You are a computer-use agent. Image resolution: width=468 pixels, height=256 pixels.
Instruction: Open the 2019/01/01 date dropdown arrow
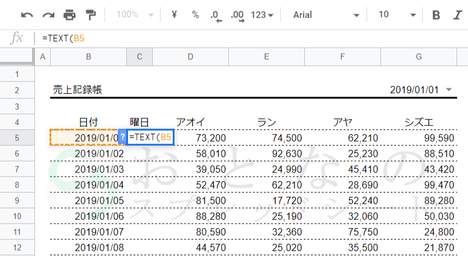coord(449,90)
